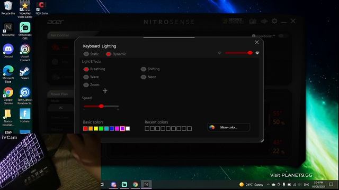Open Ubisoft Connect desktop shortcut
The width and height of the screenshot is (339, 190).
point(25,53)
